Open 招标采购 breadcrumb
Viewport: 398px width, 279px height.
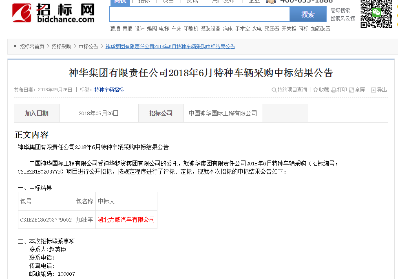(62, 46)
